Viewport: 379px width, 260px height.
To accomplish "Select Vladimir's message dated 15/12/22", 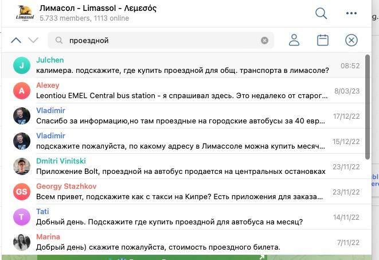I will (x=183, y=141).
